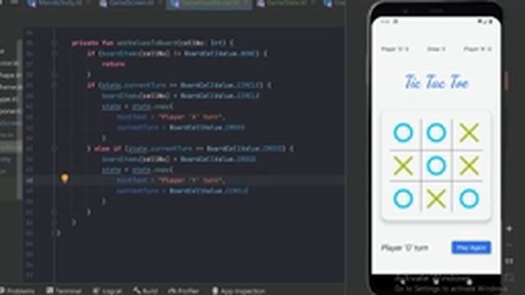Click the return keyword in code
This screenshot has width=525, height=295.
pos(113,64)
